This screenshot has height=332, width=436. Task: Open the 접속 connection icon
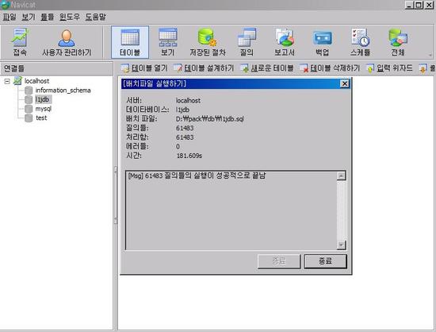[x=20, y=42]
